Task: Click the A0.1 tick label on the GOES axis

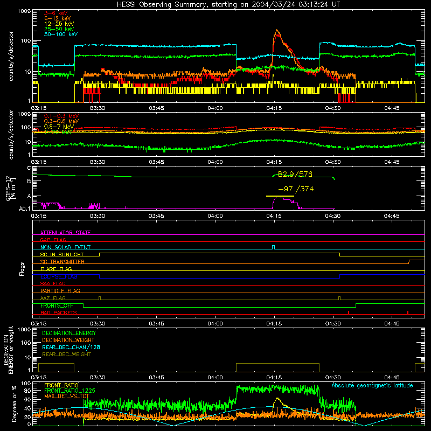Action: [x=25, y=209]
